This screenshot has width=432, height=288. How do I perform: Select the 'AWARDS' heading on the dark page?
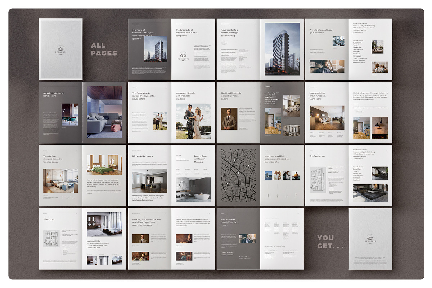tap(268, 87)
